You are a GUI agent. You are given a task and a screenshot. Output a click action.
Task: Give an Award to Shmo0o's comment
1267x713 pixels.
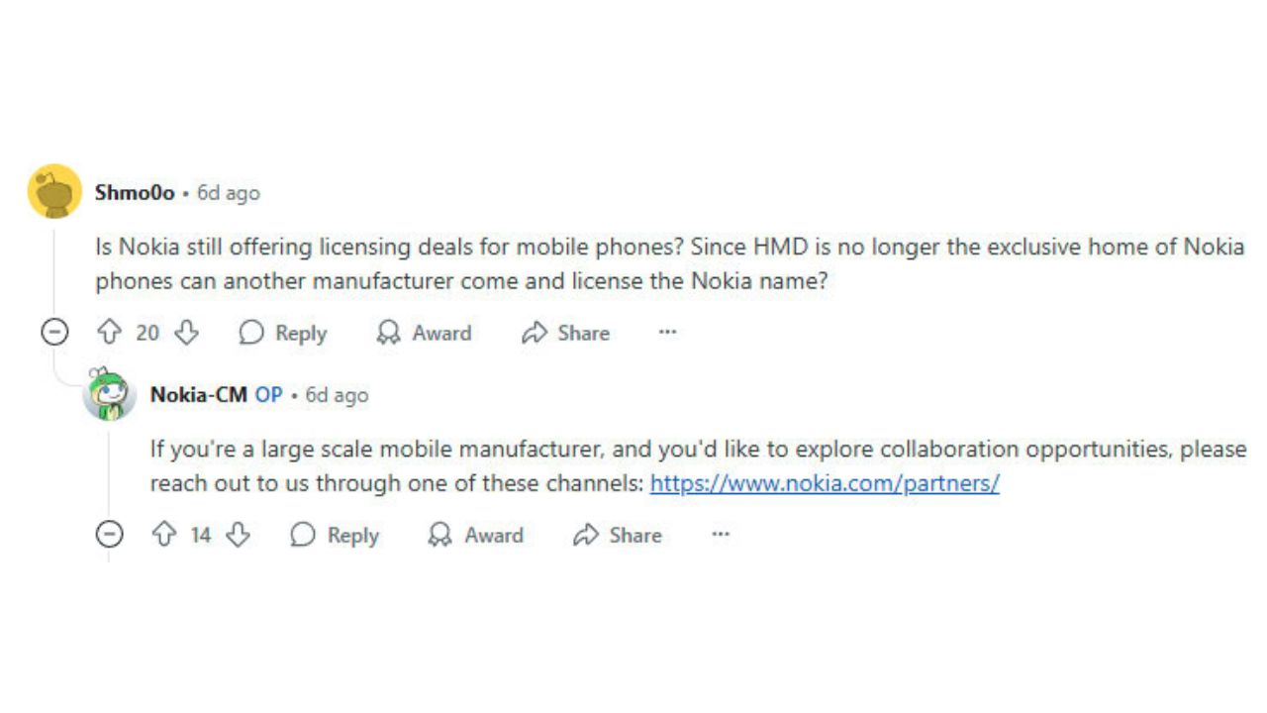(424, 333)
